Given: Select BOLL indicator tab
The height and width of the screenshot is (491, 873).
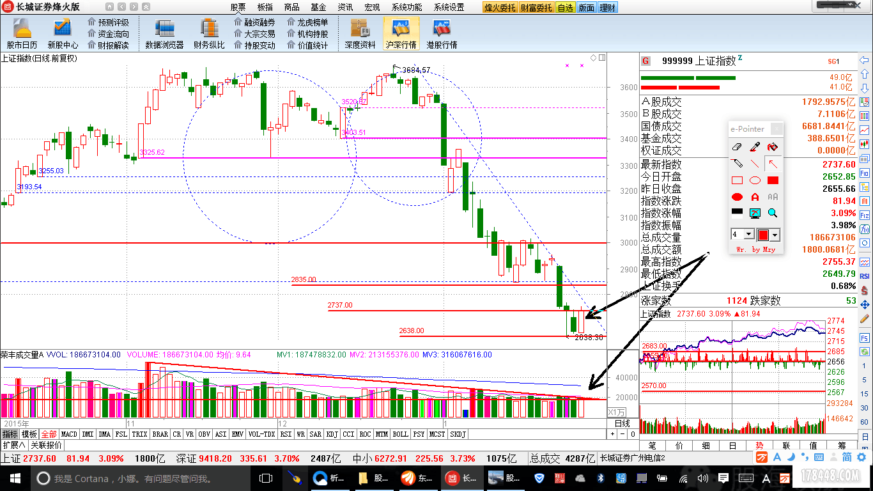Looking at the screenshot, I should [401, 434].
